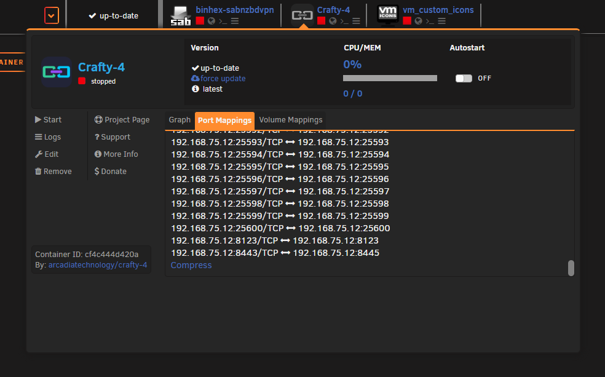The height and width of the screenshot is (377, 605).
Task: Click the 0 / 0 memory value
Action: tap(353, 93)
